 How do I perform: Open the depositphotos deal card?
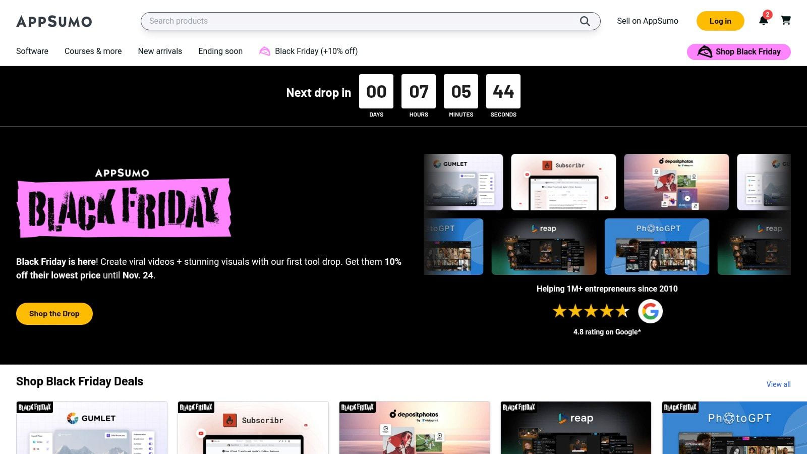click(x=415, y=429)
